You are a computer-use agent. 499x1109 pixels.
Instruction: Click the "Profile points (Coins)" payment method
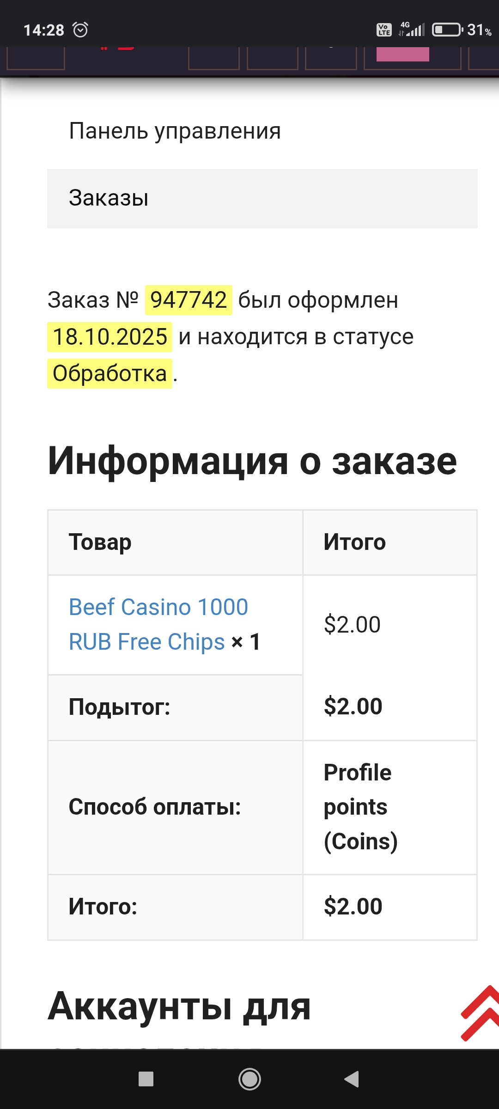click(360, 807)
